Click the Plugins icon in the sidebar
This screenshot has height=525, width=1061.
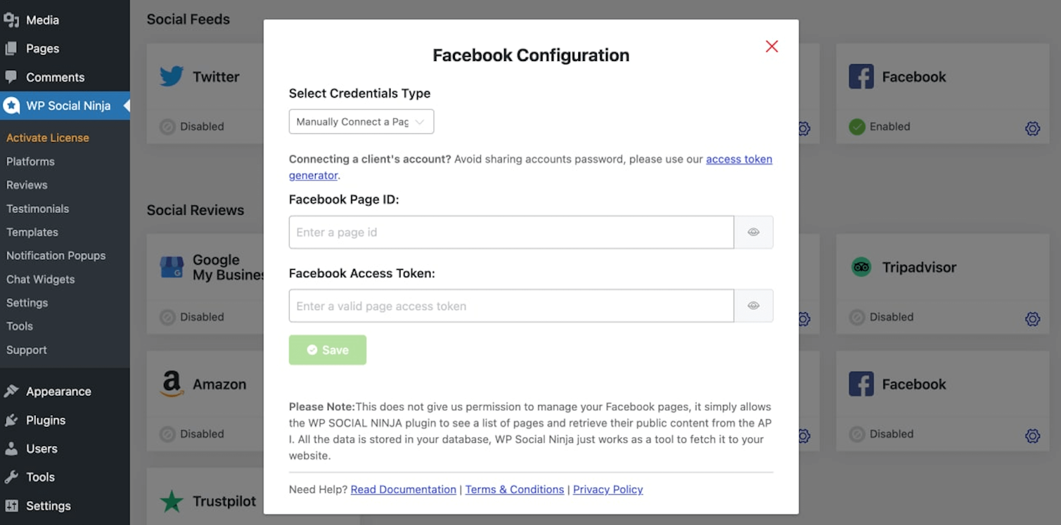coord(11,420)
